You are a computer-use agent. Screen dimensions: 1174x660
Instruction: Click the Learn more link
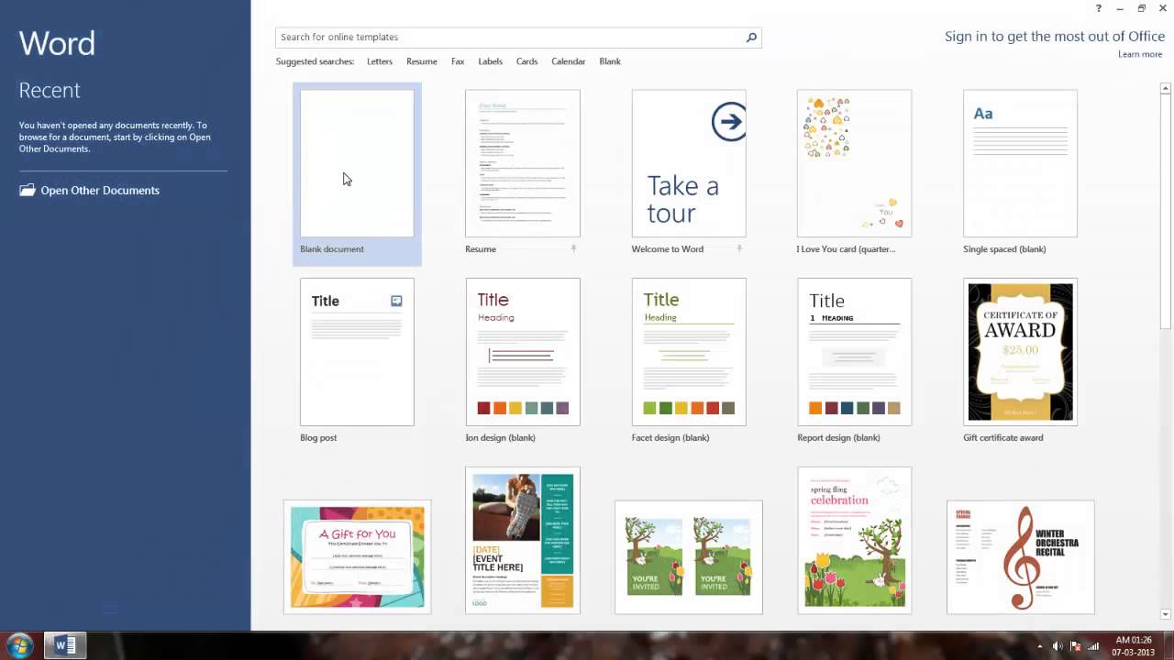click(1140, 54)
